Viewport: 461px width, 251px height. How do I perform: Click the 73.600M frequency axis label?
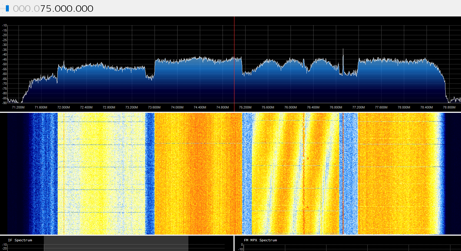(154, 107)
